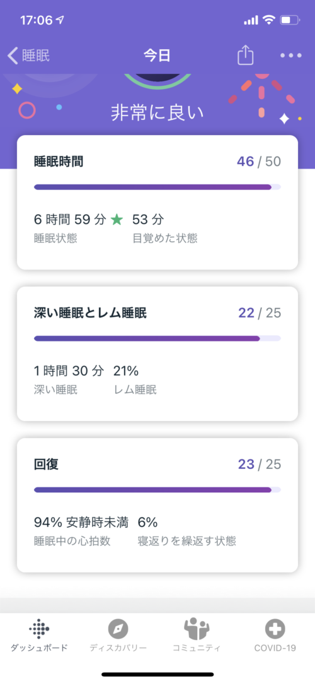
Task: Tap the share icon in header
Action: (246, 56)
